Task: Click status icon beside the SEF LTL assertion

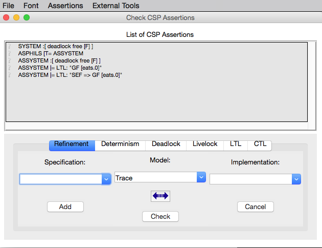Action: pyautogui.click(x=10, y=75)
